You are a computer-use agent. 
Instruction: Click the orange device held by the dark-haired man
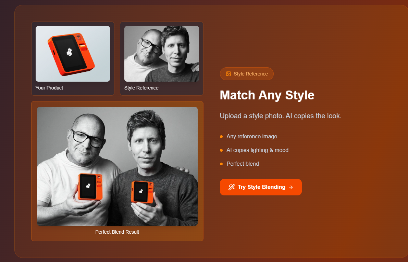[x=142, y=192]
